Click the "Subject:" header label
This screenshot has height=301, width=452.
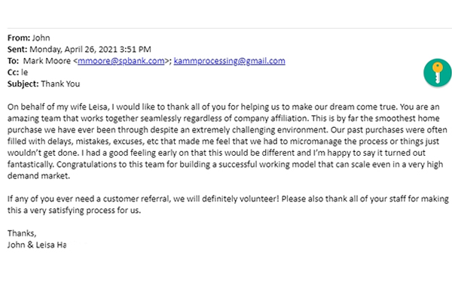23,85
